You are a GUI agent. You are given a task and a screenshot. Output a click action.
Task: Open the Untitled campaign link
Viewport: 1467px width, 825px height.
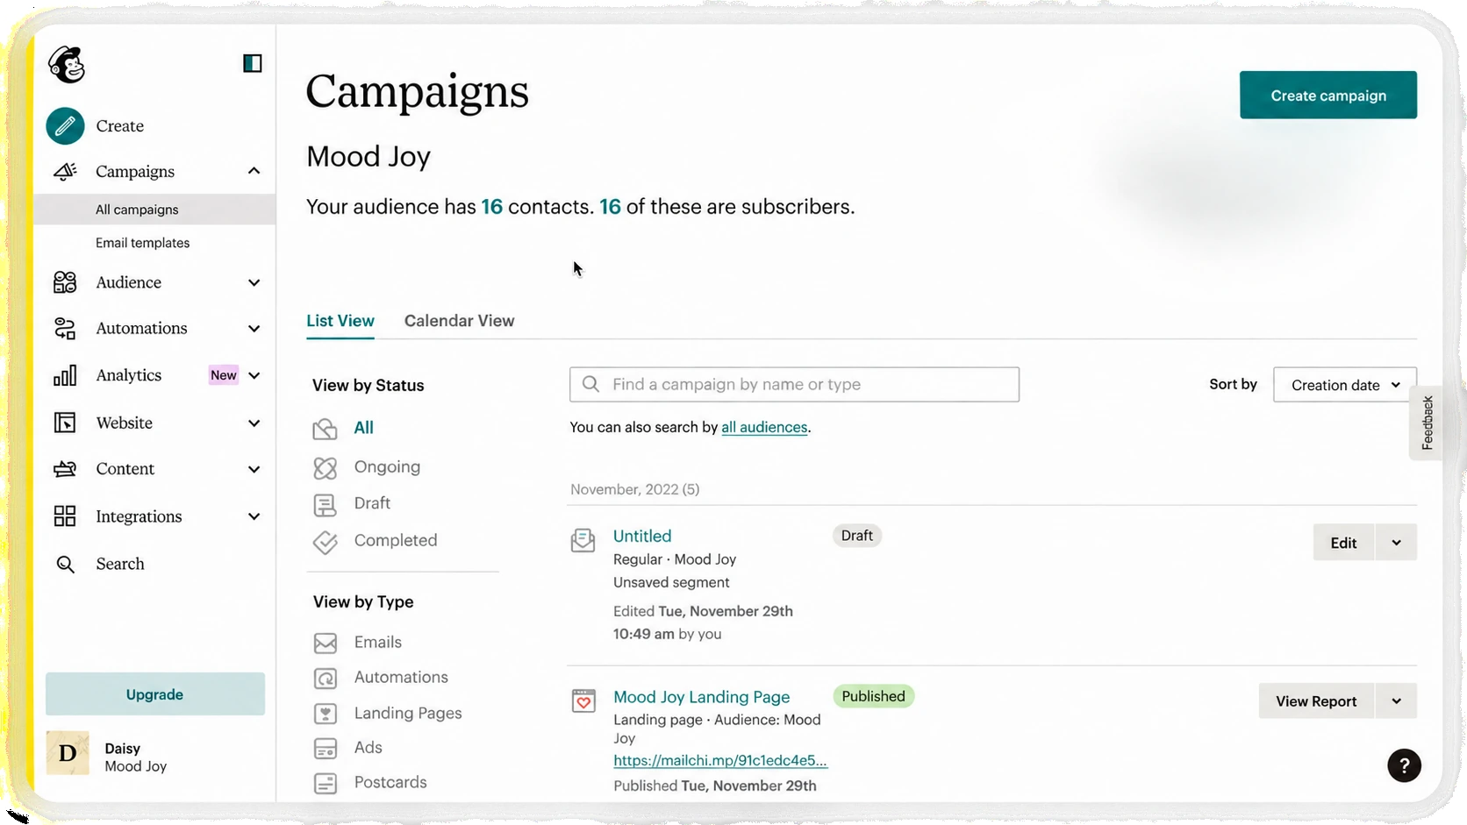642,537
